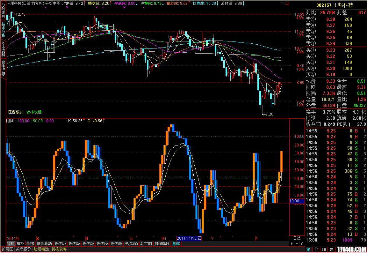Click the 反转线: 9.89 indicator label
367x253 pixels.
(x=233, y=3)
